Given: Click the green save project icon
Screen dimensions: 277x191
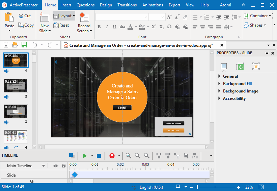Looking at the screenshot, I should (24, 45).
